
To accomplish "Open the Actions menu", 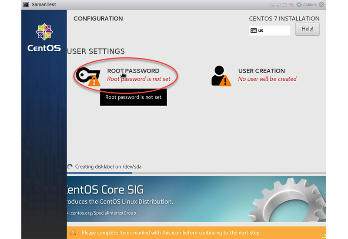I will pyautogui.click(x=309, y=5).
